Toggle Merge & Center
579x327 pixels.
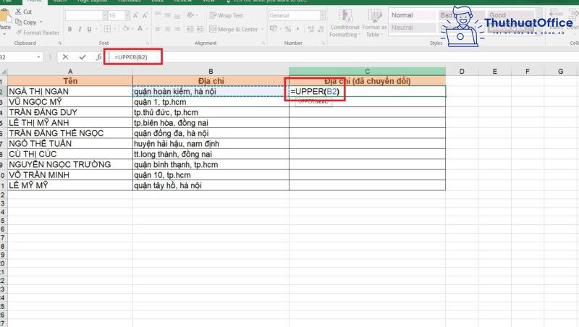233,29
